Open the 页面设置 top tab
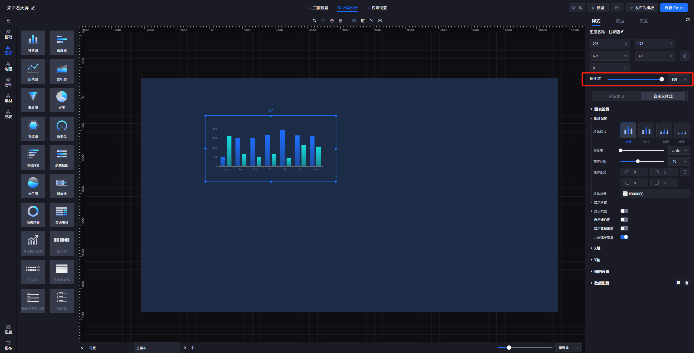 click(318, 8)
